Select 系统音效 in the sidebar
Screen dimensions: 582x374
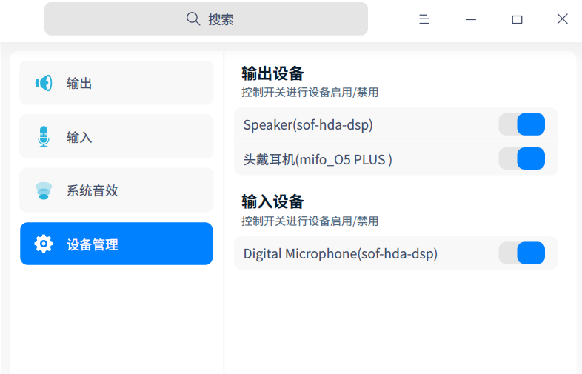[116, 191]
